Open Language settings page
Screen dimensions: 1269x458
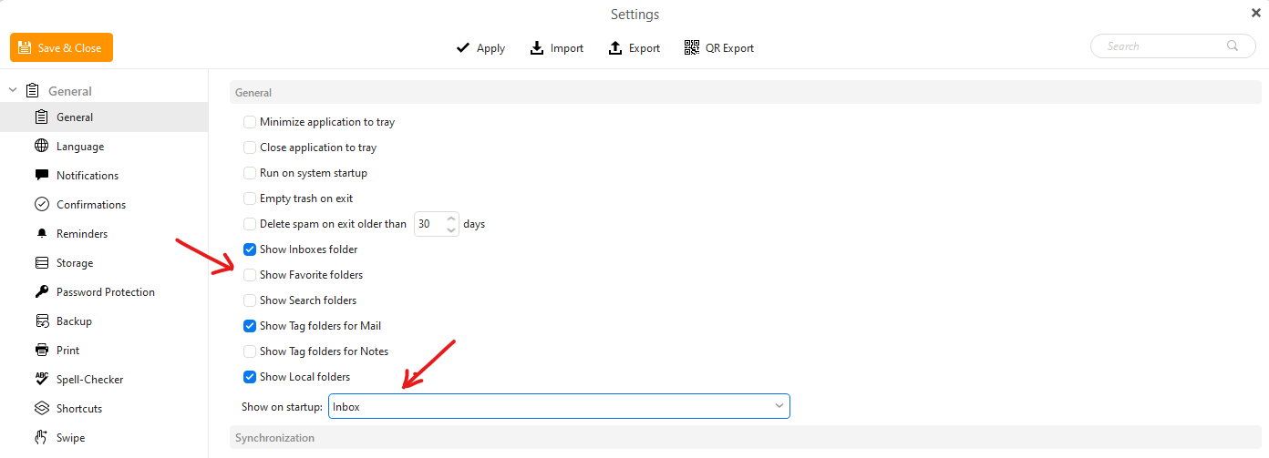(104, 146)
